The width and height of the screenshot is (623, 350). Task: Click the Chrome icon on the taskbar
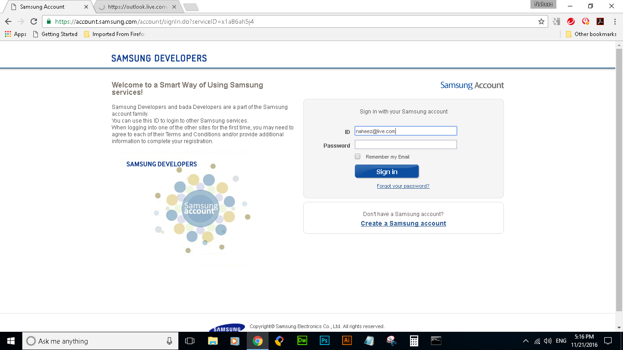coord(257,341)
